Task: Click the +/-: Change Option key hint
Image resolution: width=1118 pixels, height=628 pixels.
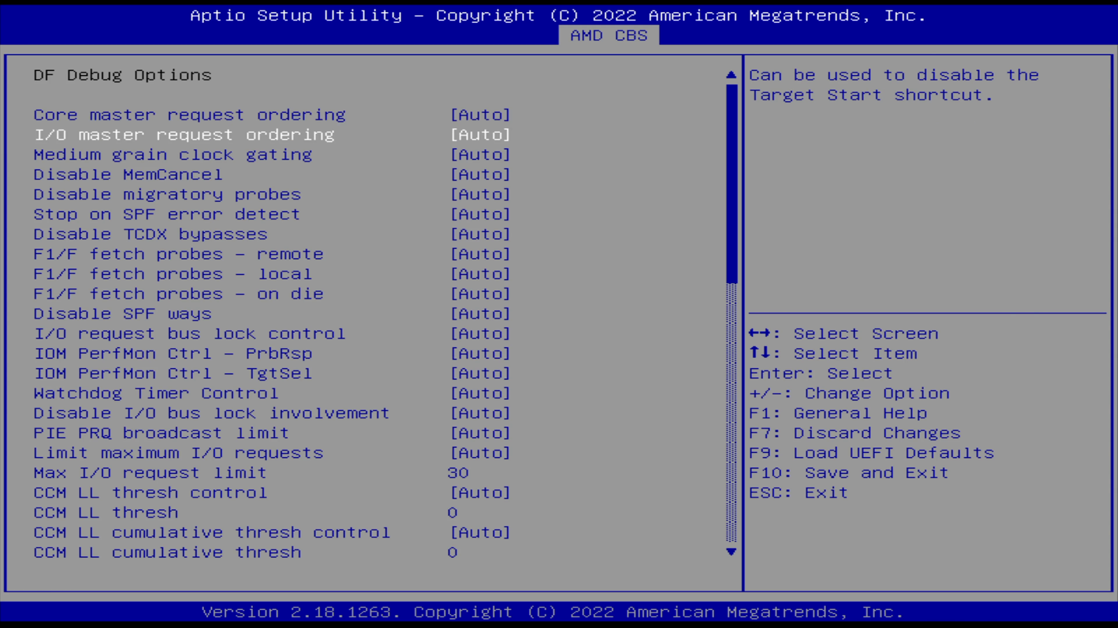Action: [849, 394]
